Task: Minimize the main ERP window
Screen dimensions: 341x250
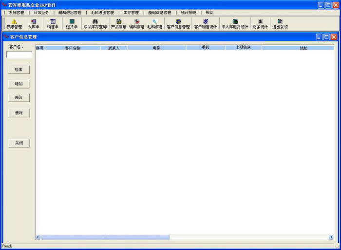Action: pyautogui.click(x=321, y=5)
